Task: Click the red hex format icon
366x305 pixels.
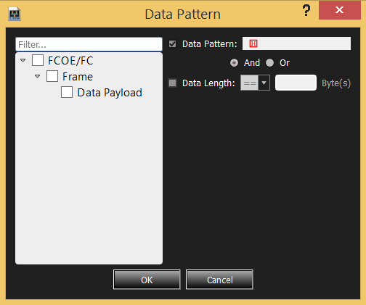Action: pyautogui.click(x=253, y=43)
